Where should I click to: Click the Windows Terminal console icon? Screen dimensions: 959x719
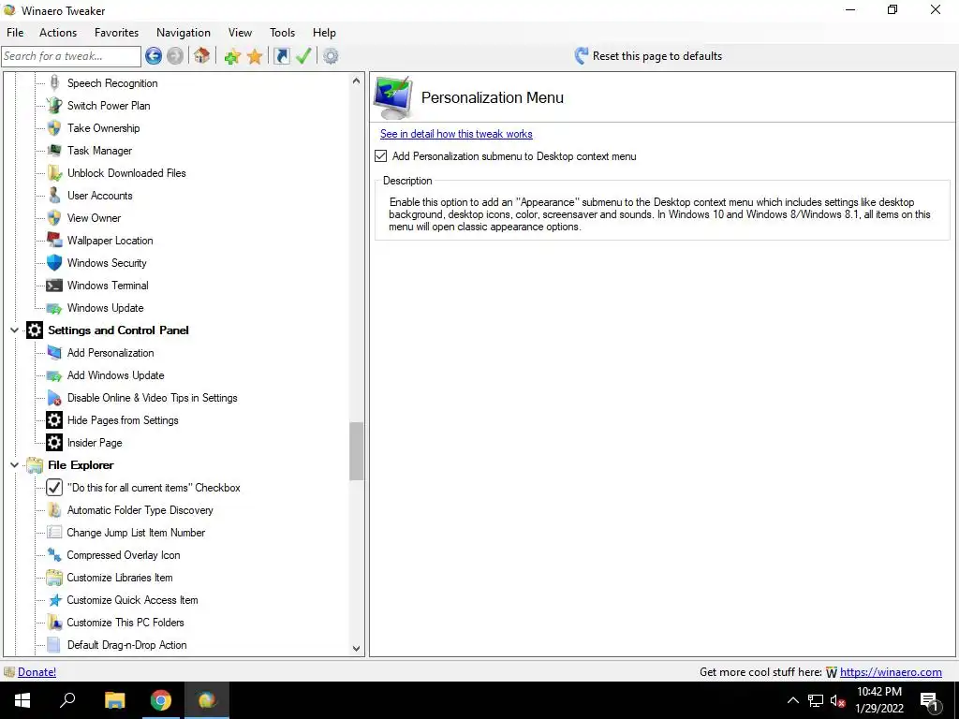54,286
